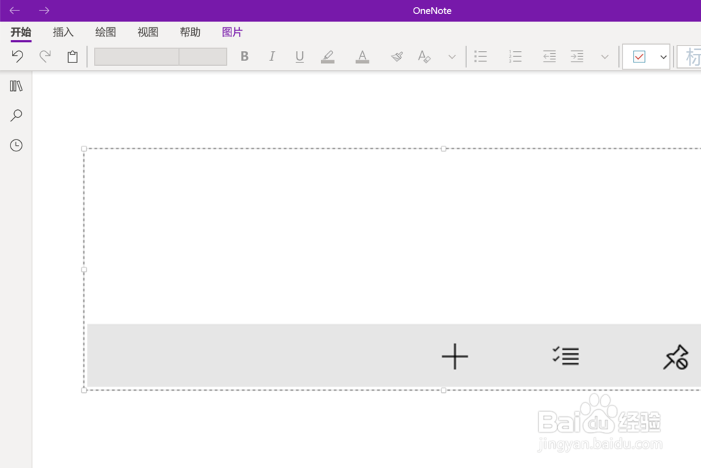Open the font size box

[203, 57]
